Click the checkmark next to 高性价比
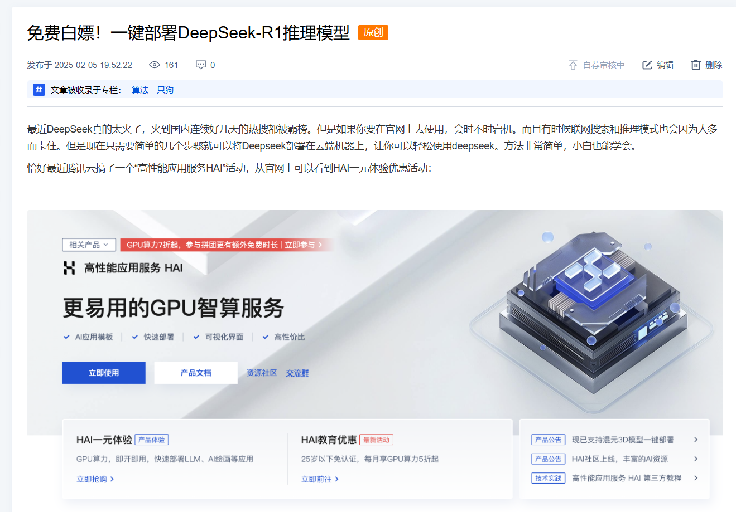Screen dimensions: 736x512 click(x=266, y=337)
